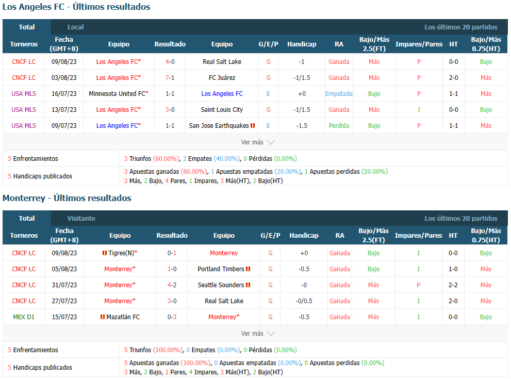Click the Perdida value in the 09/07/23 row

[x=339, y=125]
